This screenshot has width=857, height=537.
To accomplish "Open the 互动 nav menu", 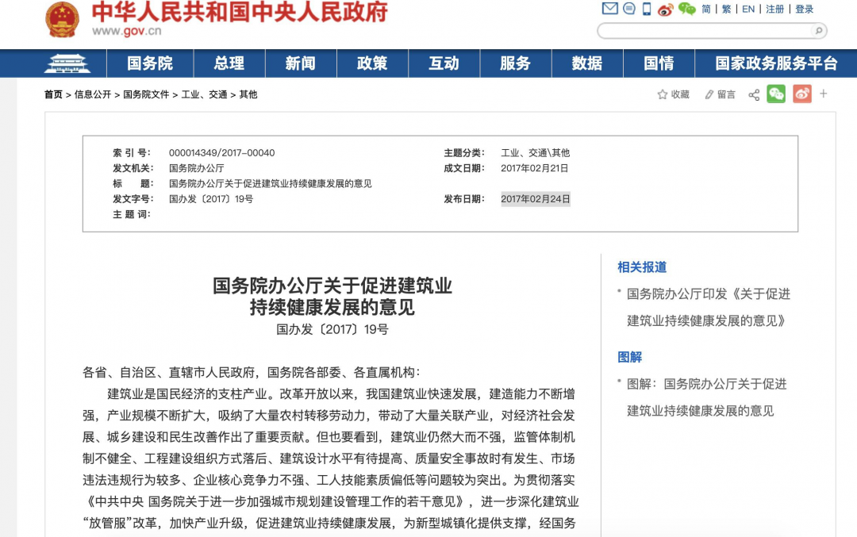I will 444,63.
